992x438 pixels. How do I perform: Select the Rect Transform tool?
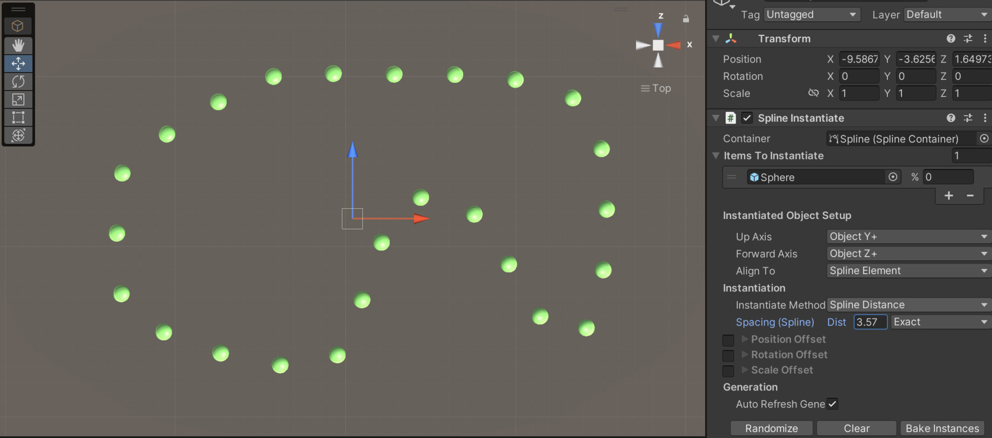pyautogui.click(x=18, y=117)
